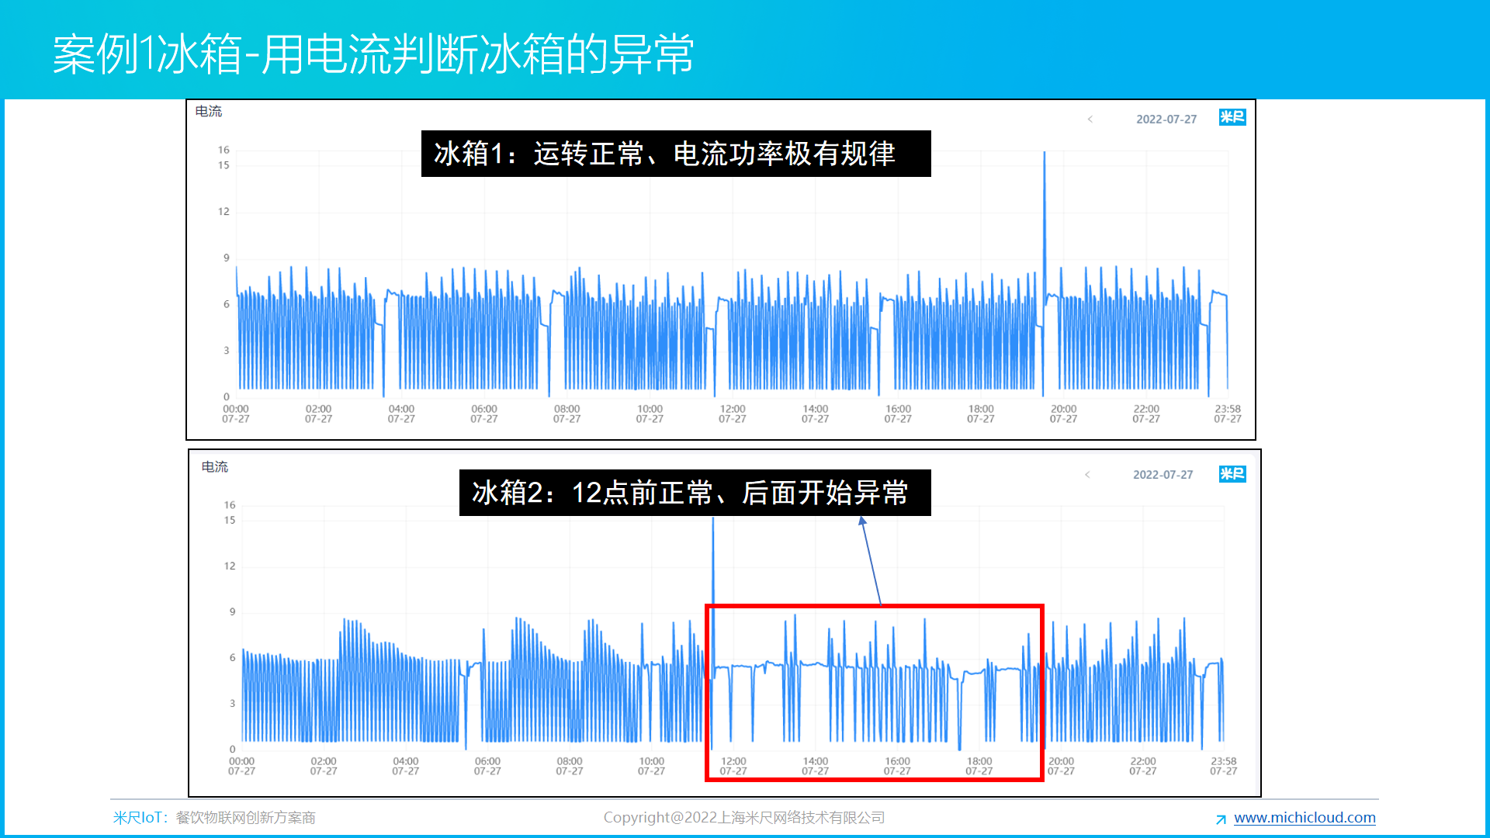The width and height of the screenshot is (1490, 838).
Task: Click the 12:00 axis label in top chart
Action: (x=732, y=414)
